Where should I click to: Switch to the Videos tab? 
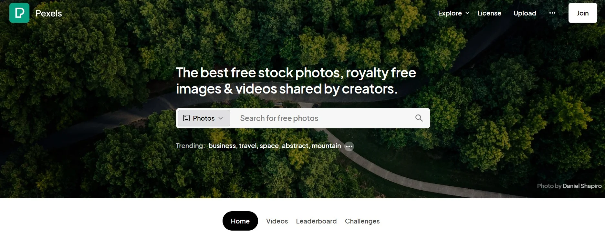click(277, 221)
